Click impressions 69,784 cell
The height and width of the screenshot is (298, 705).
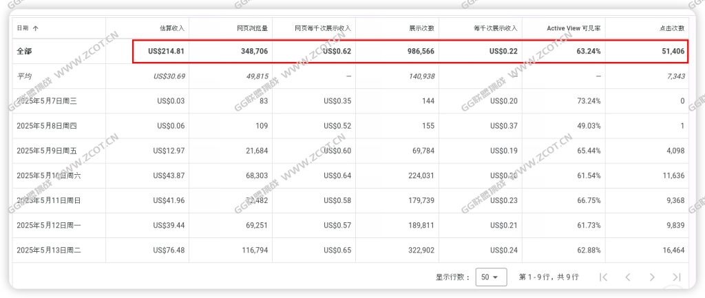point(424,151)
